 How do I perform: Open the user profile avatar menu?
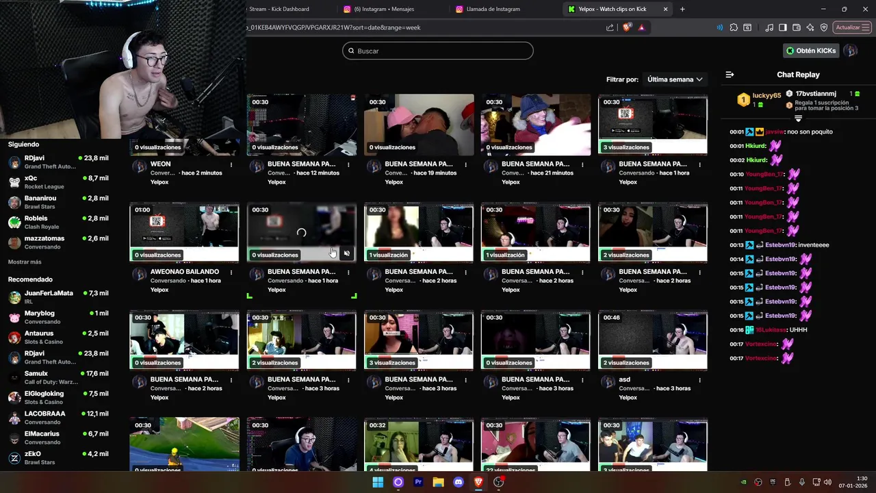pyautogui.click(x=851, y=51)
